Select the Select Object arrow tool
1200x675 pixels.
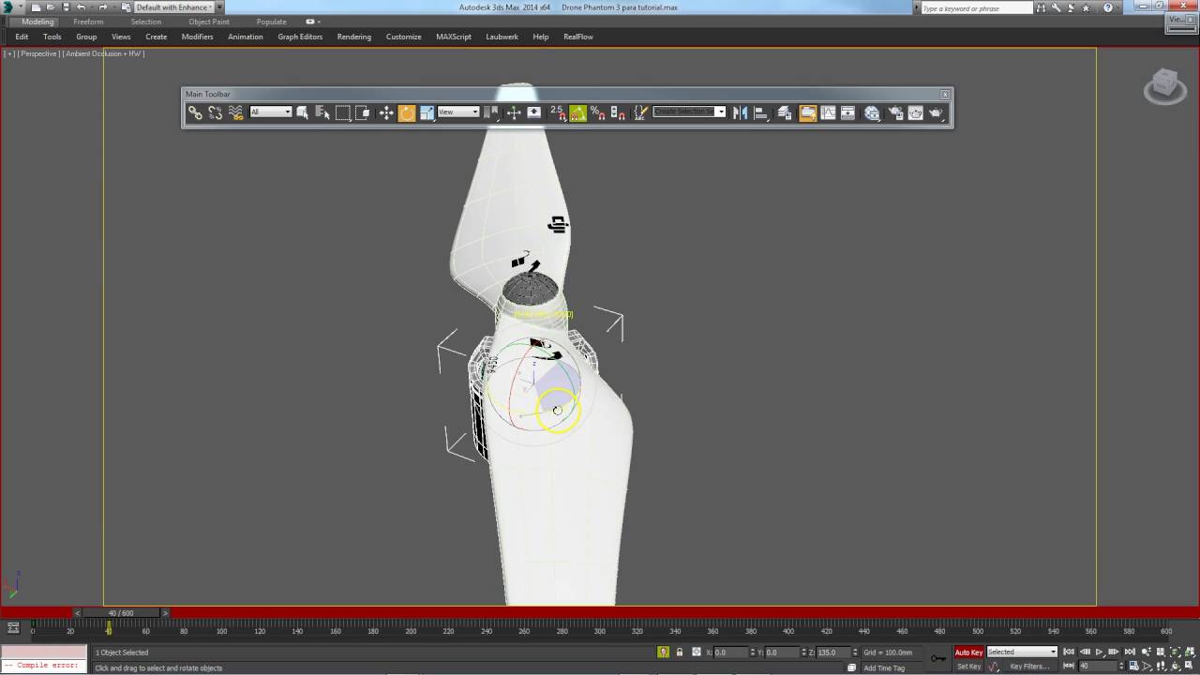(x=303, y=112)
